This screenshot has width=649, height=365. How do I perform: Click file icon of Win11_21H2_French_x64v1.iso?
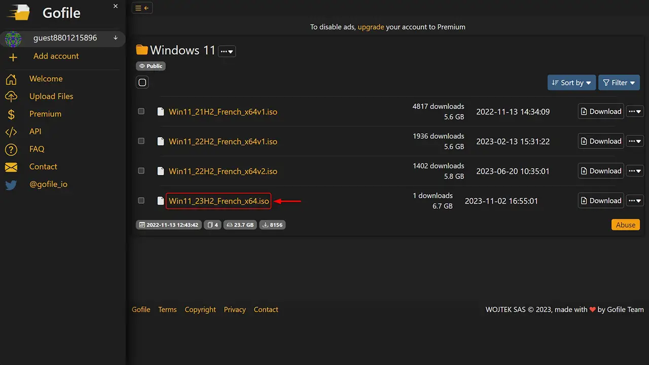(161, 112)
